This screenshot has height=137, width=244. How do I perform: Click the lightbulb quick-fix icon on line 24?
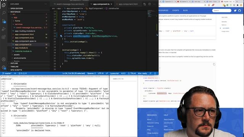[x=61, y=36]
